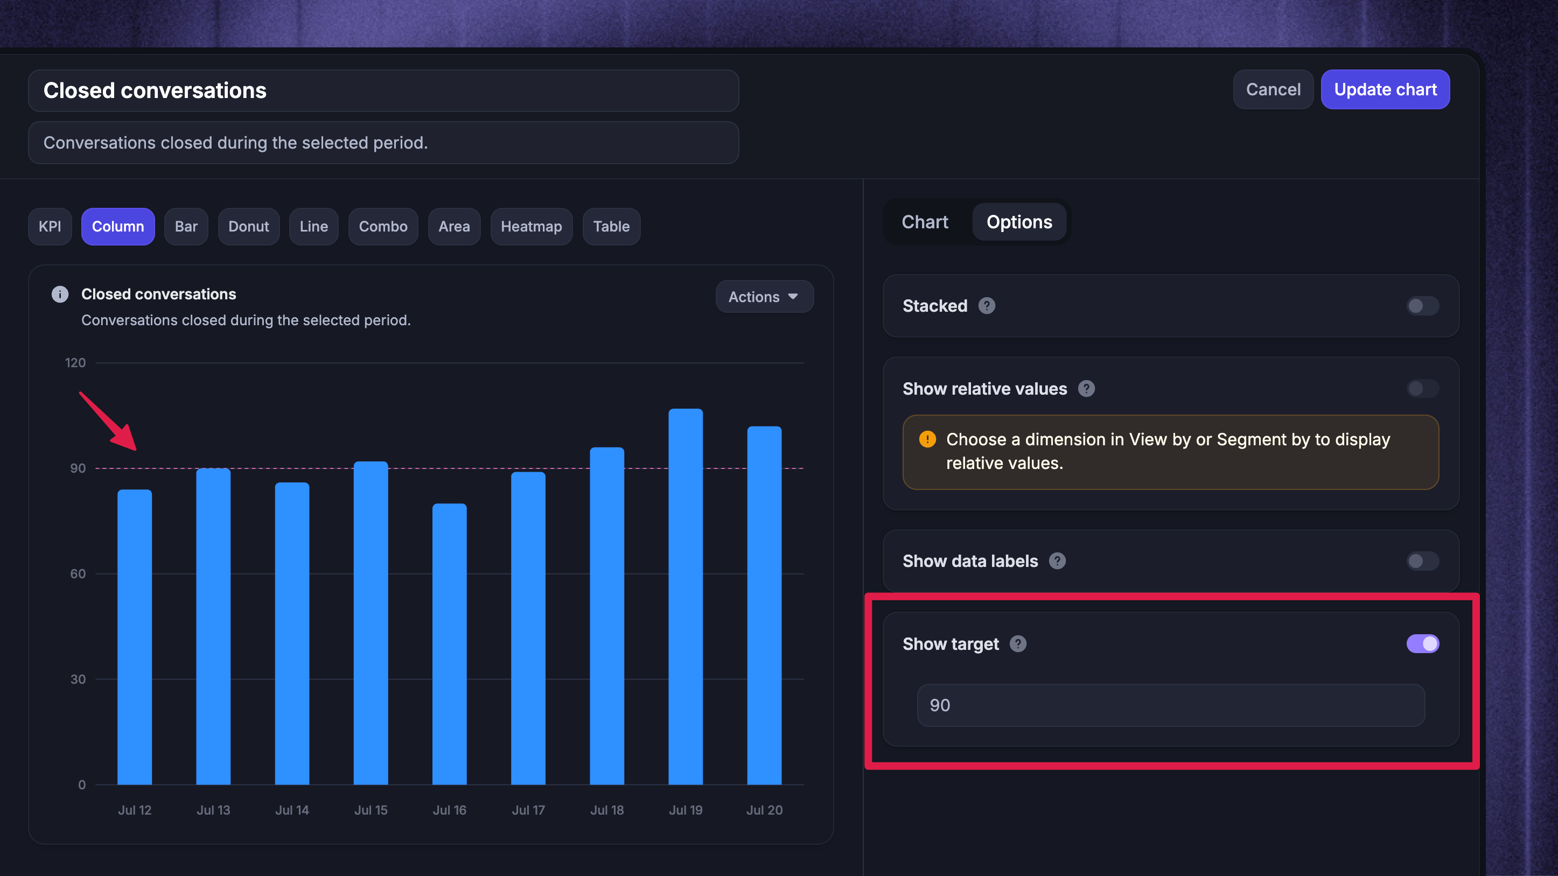
Task: Focus the target value field showing 90
Action: pos(1171,705)
